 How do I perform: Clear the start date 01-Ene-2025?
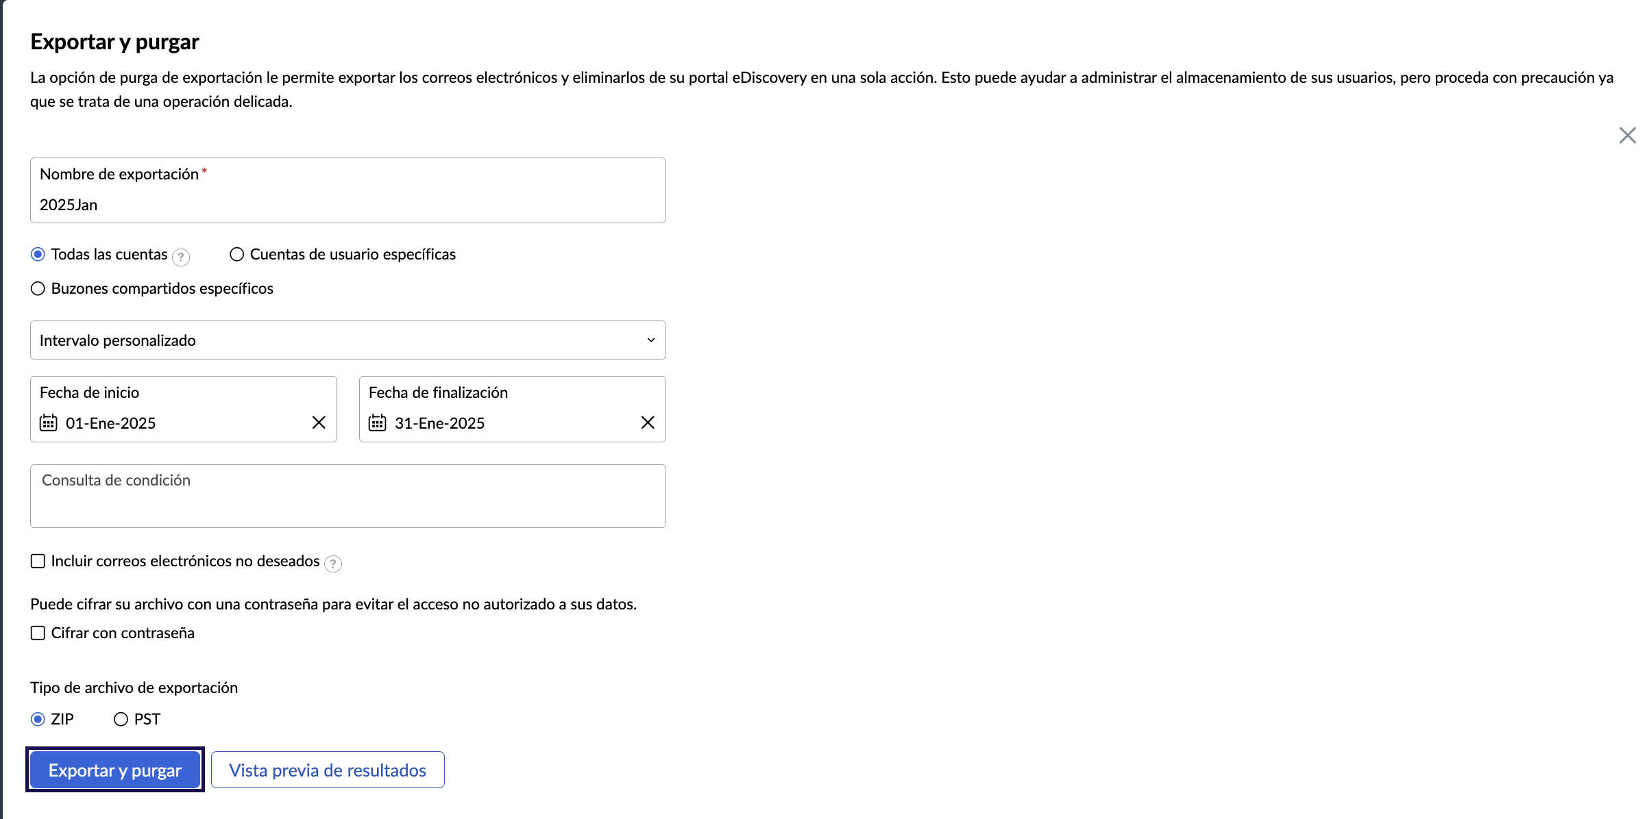[x=319, y=423]
